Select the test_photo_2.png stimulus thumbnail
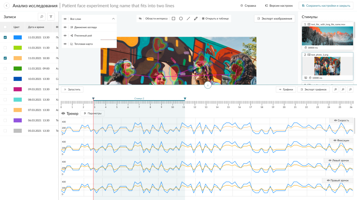This screenshot has width=357, height=200. tap(327, 66)
